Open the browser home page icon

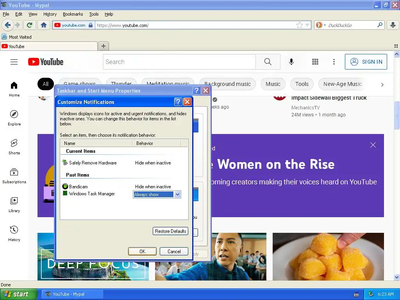tap(44, 25)
